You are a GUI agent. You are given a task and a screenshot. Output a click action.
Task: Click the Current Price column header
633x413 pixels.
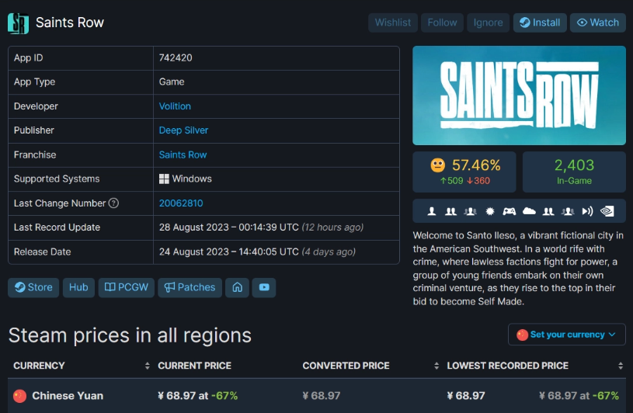pos(195,366)
